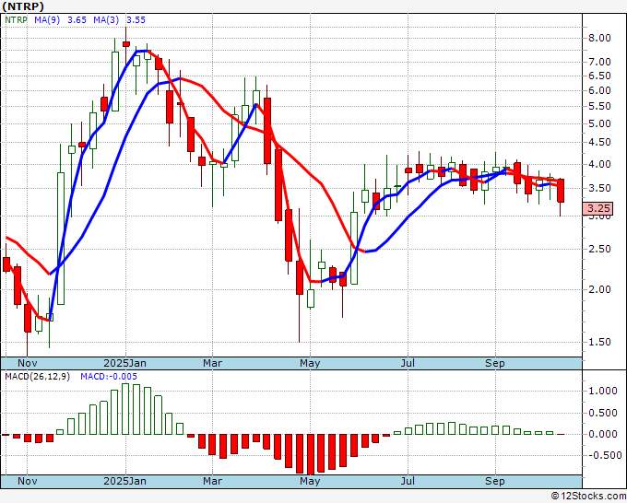The height and width of the screenshot is (503, 627).
Task: Click the Mar label under the price chart
Action: tap(213, 363)
